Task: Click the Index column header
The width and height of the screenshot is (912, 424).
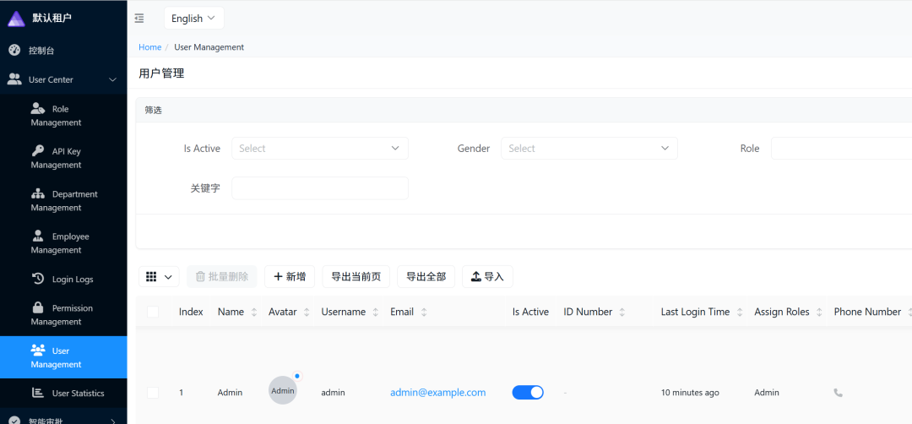Action: 191,312
